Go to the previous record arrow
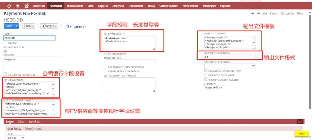Viewport: 312px width, 140px height. (252, 14)
